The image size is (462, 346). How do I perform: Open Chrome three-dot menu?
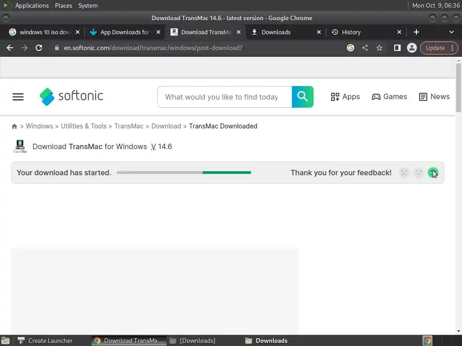[x=453, y=48]
